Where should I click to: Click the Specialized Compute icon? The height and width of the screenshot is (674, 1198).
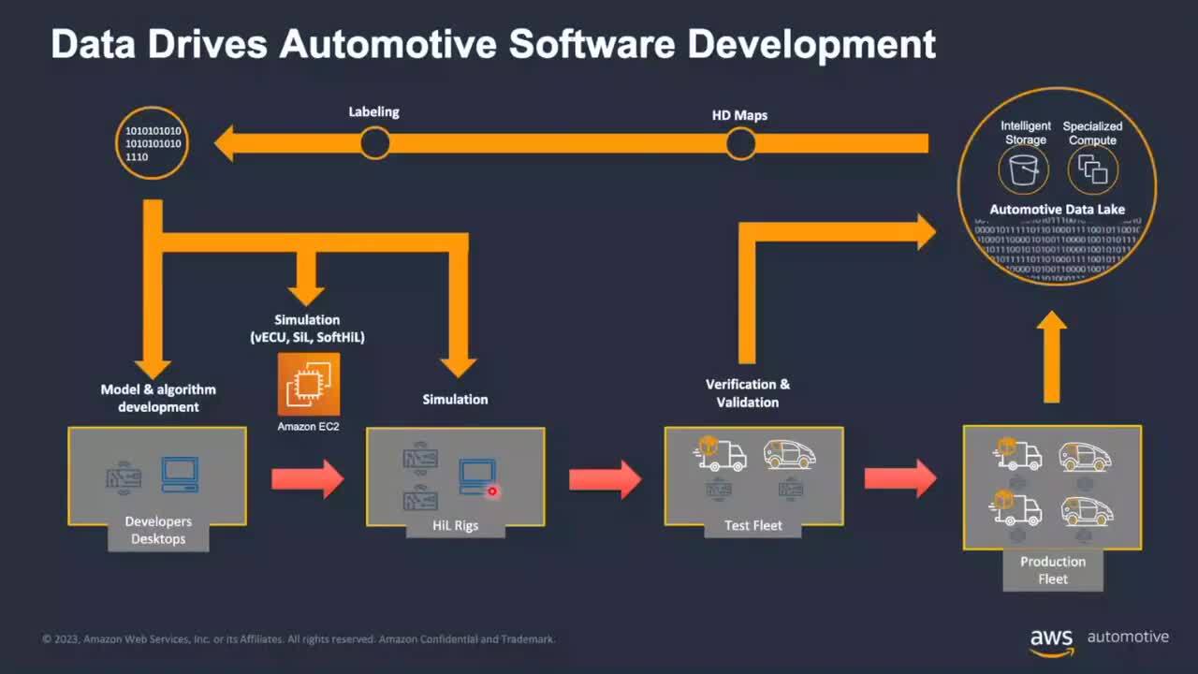[1092, 169]
